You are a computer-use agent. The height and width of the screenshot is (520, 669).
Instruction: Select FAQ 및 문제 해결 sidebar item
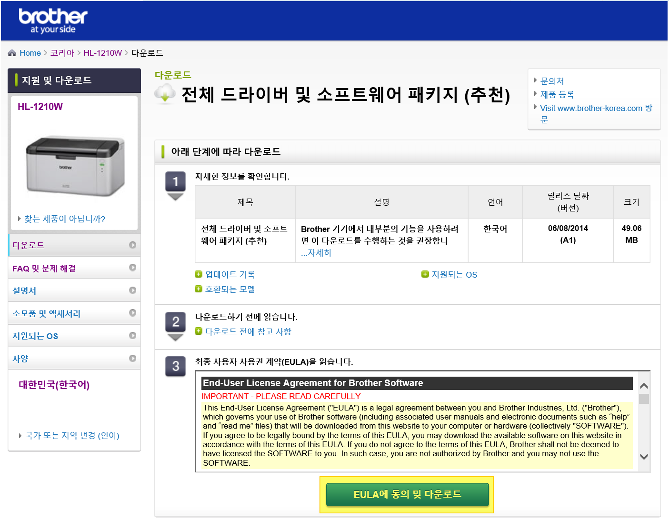[74, 268]
